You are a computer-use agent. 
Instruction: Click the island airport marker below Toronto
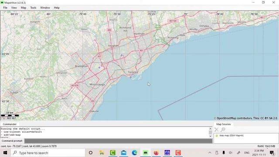[131, 77]
